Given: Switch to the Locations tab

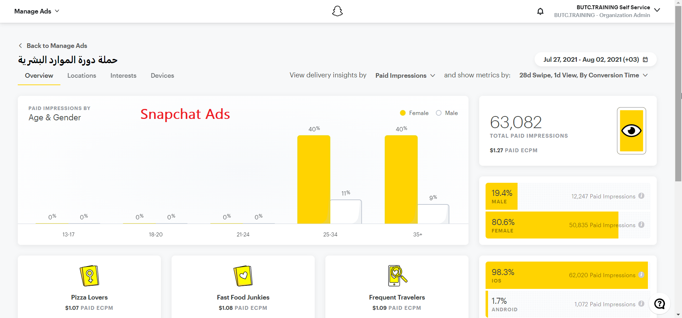Looking at the screenshot, I should tap(82, 76).
